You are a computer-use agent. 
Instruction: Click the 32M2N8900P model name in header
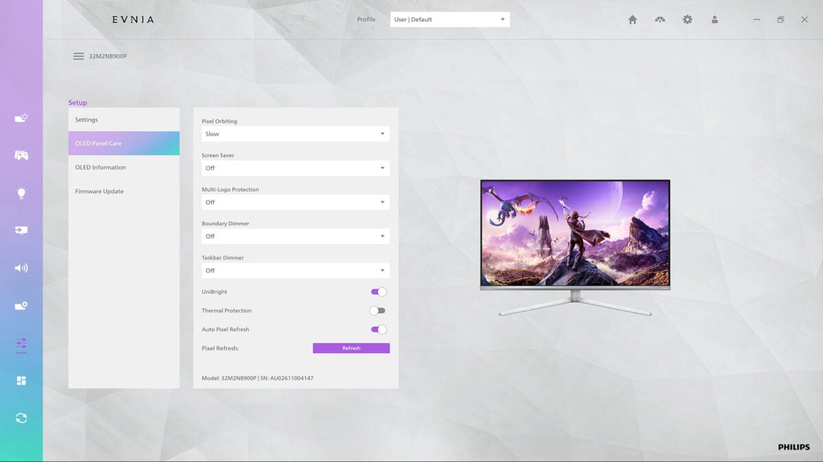pos(108,56)
